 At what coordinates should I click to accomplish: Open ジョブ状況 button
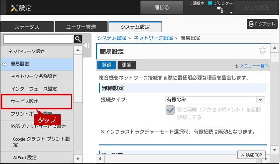256,7
